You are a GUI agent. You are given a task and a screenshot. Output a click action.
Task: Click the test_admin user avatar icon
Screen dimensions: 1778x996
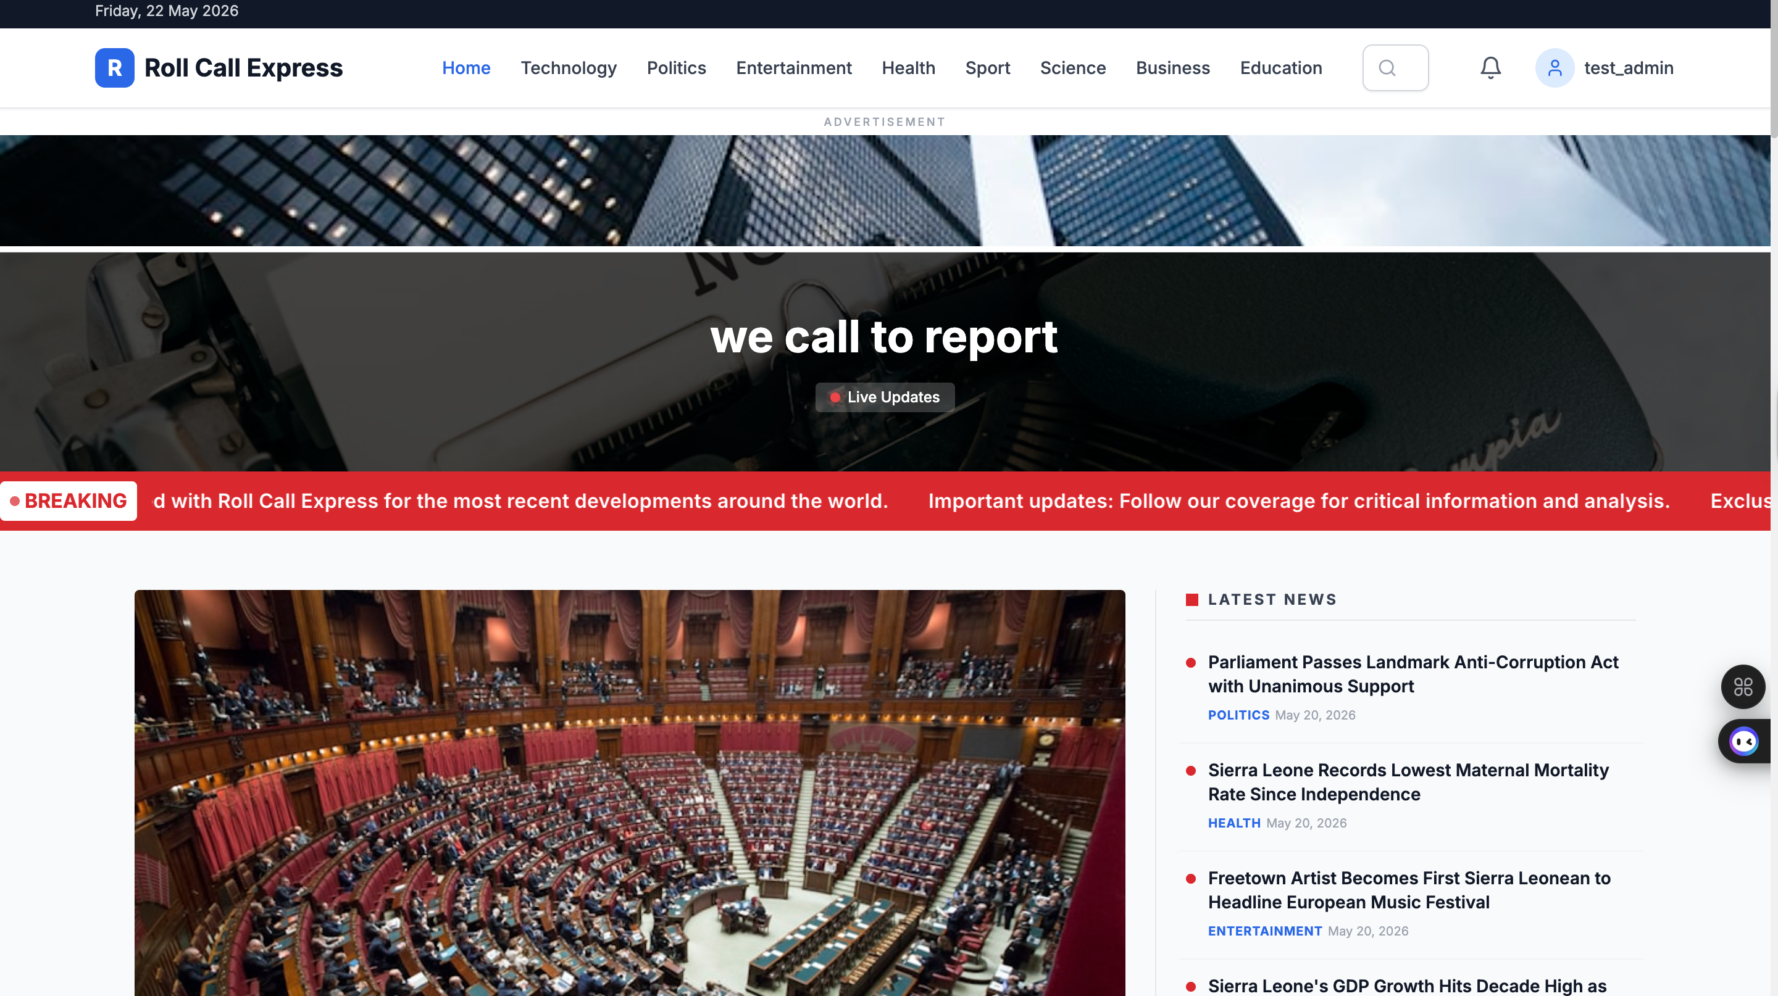click(1555, 68)
